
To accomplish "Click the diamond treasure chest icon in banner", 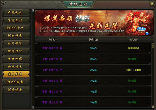I will point(143,29).
